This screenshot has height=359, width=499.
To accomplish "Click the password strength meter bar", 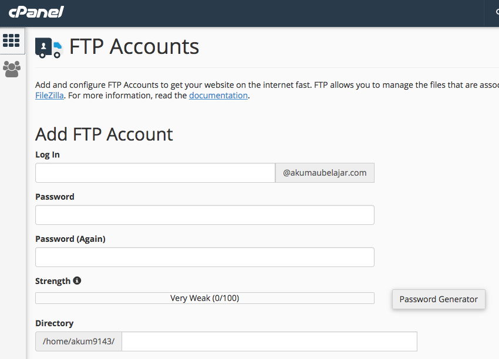I will click(x=204, y=298).
